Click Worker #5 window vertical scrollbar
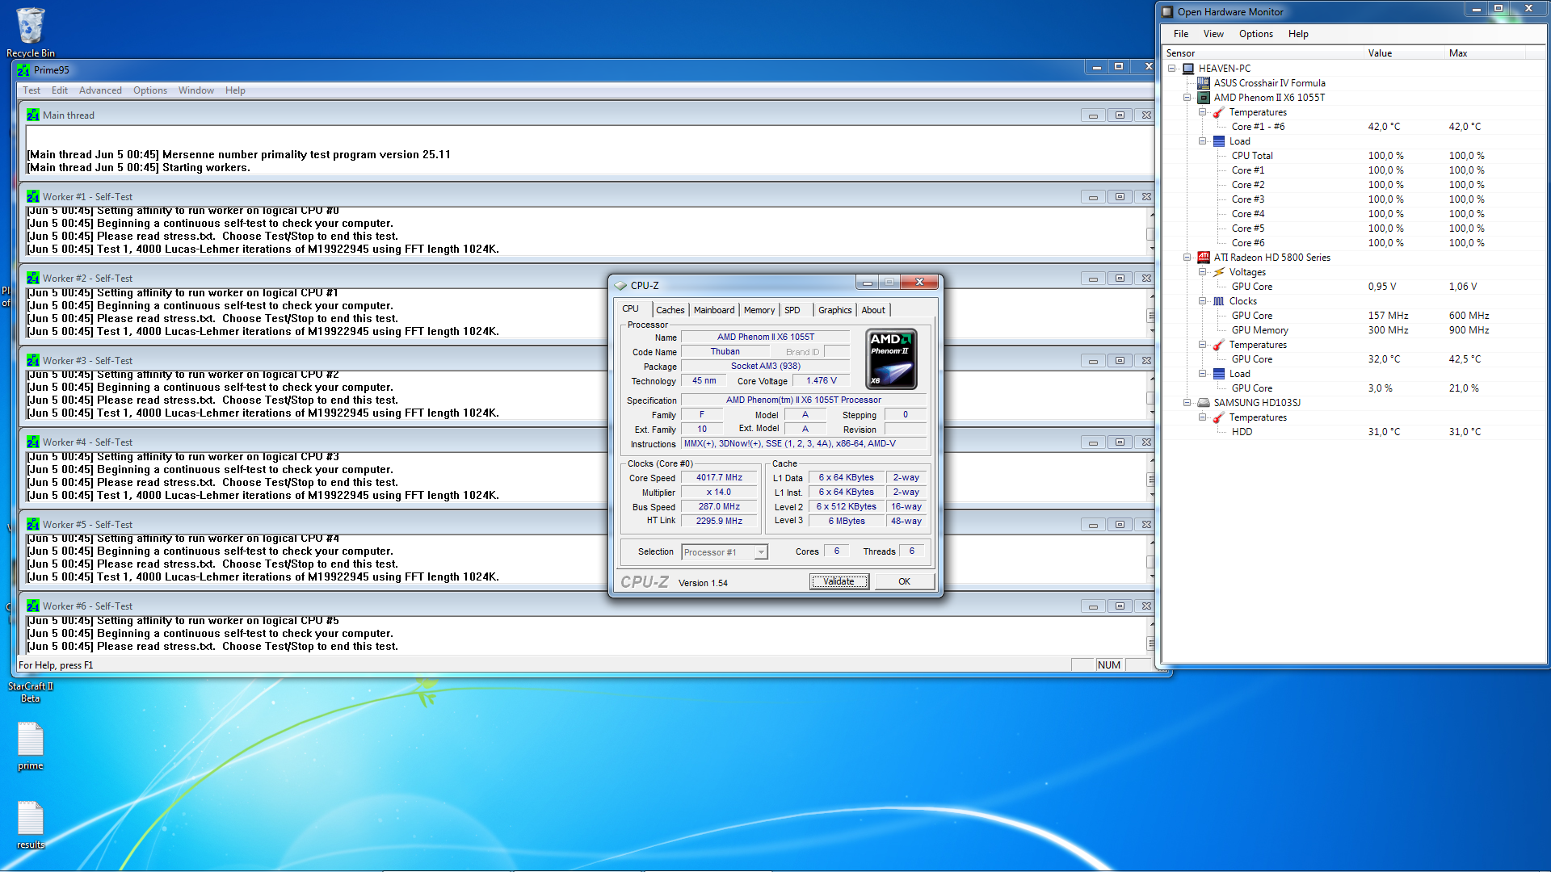This screenshot has height=872, width=1551. (x=1151, y=560)
